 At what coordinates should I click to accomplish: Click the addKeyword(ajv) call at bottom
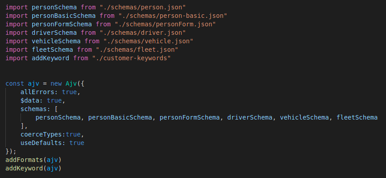pyautogui.click(x=33, y=168)
